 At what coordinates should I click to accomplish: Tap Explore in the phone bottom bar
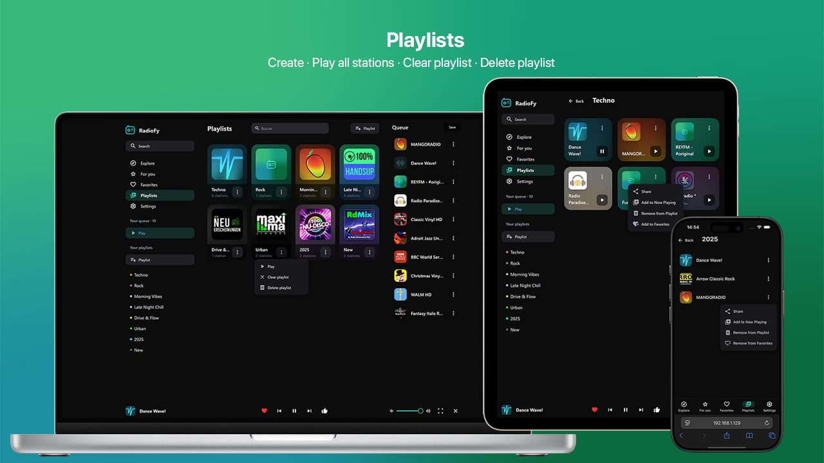tap(684, 406)
